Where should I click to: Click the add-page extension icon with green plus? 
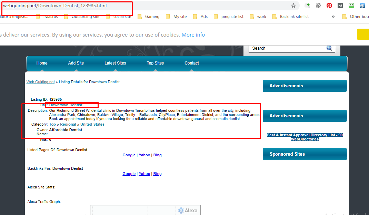point(307,6)
